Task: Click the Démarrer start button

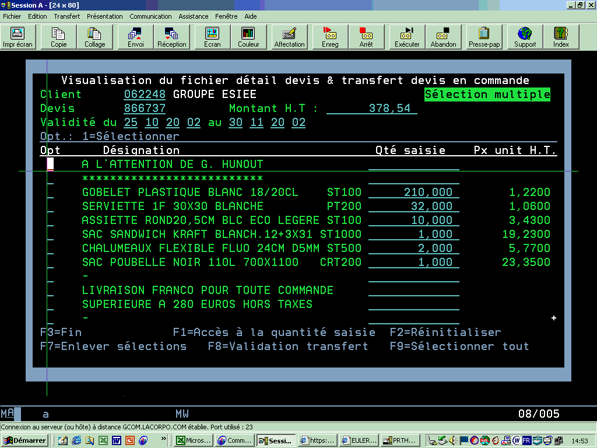Action: (24, 440)
